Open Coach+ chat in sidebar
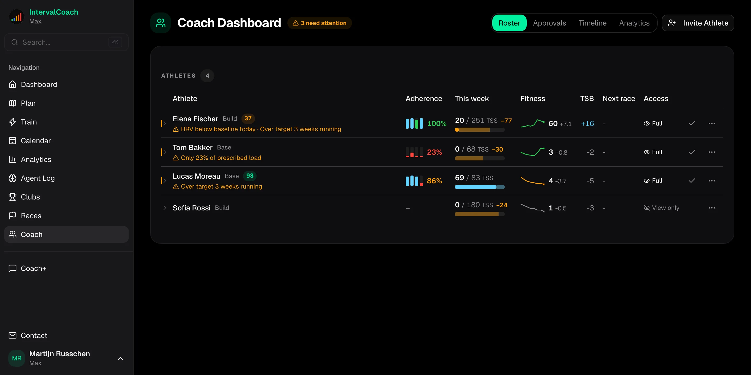751x375 pixels. [x=66, y=268]
